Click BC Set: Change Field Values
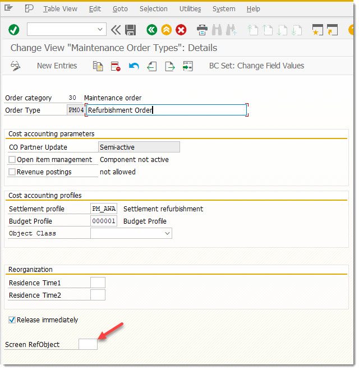 (256, 66)
